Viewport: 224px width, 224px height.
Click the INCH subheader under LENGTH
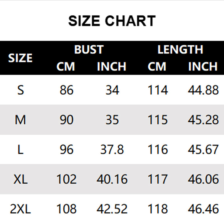point(203,66)
